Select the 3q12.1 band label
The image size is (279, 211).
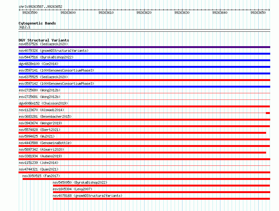(x=24, y=27)
